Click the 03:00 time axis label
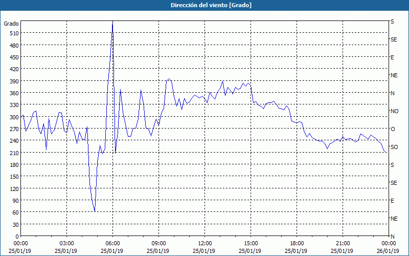Screen dimensions: 409x256 67,244
